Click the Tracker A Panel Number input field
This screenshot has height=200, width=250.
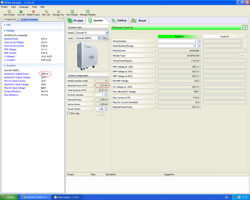177,46
